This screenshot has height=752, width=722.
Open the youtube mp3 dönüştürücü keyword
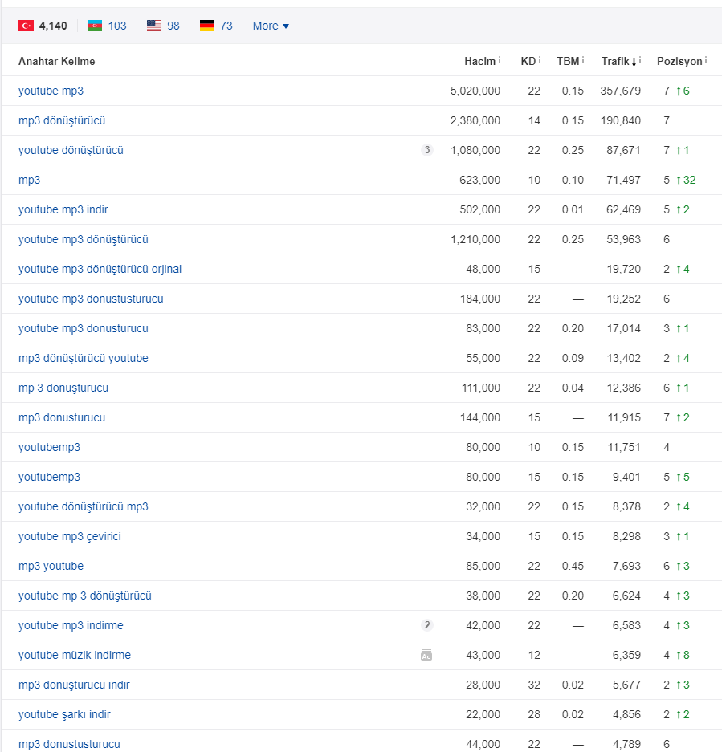tap(83, 239)
